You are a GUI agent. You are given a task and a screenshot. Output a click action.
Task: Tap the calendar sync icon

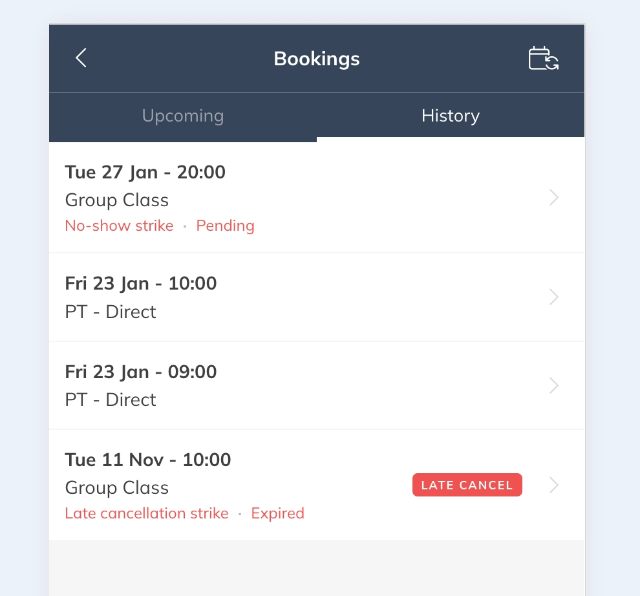click(x=543, y=58)
